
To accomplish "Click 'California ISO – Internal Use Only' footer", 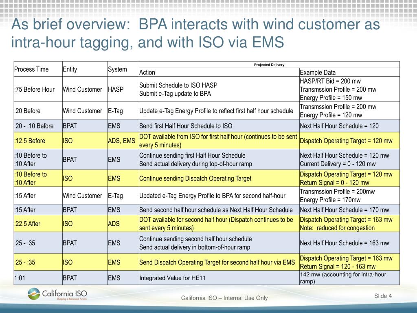I will click(x=224, y=298).
